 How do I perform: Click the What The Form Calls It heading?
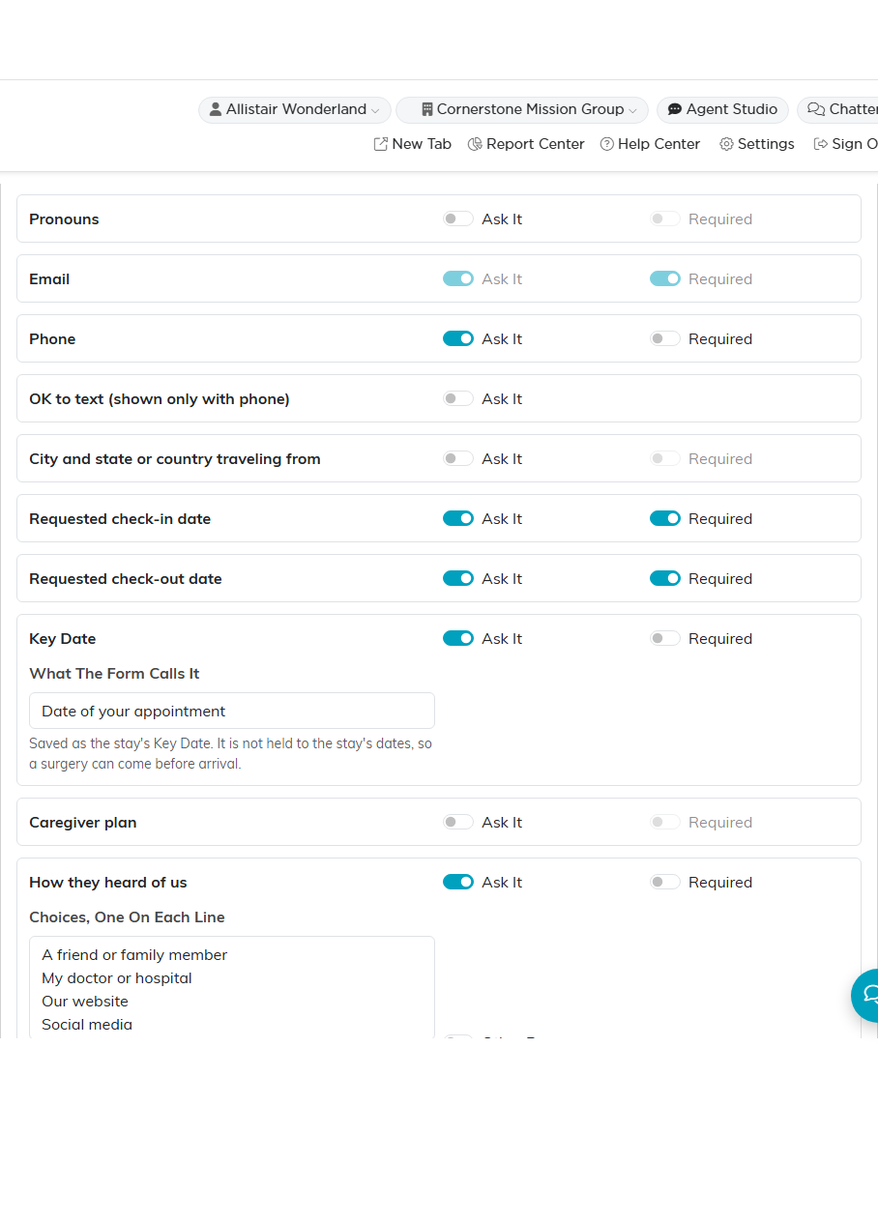[x=114, y=674]
